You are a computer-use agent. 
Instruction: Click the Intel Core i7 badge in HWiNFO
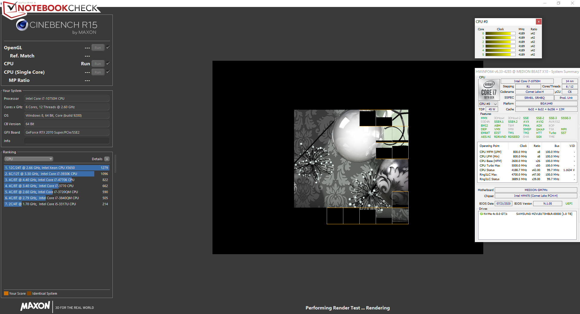[489, 90]
